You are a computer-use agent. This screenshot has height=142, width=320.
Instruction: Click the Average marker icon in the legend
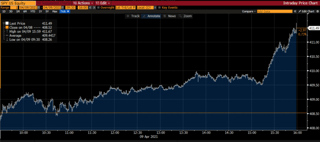click(7, 35)
